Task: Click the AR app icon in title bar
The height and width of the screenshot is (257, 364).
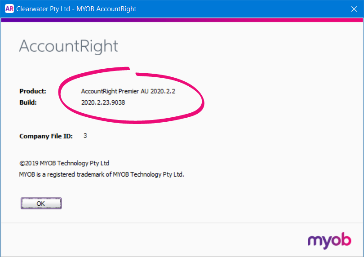Action: pyautogui.click(x=9, y=9)
